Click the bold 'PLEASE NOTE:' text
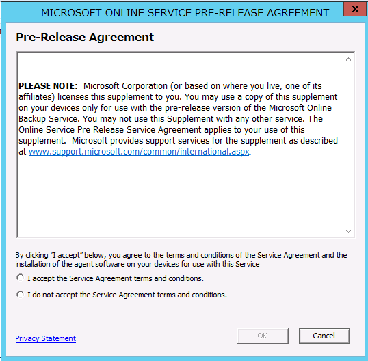 pyautogui.click(x=48, y=86)
